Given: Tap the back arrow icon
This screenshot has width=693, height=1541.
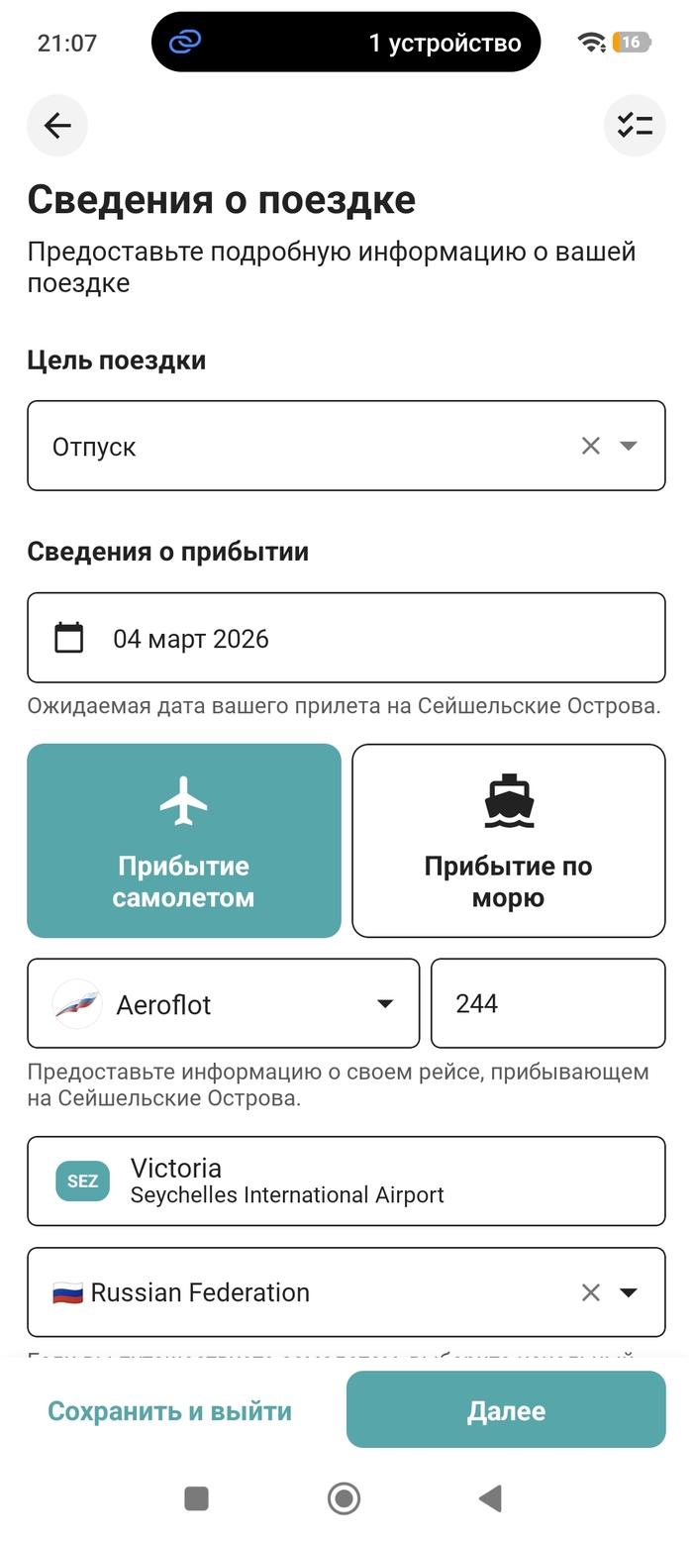Looking at the screenshot, I should point(57,126).
